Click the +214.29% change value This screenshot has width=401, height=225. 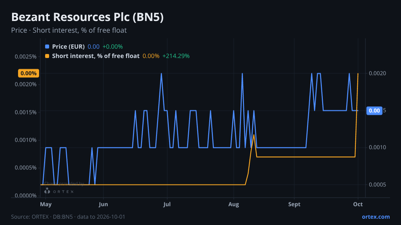point(176,56)
